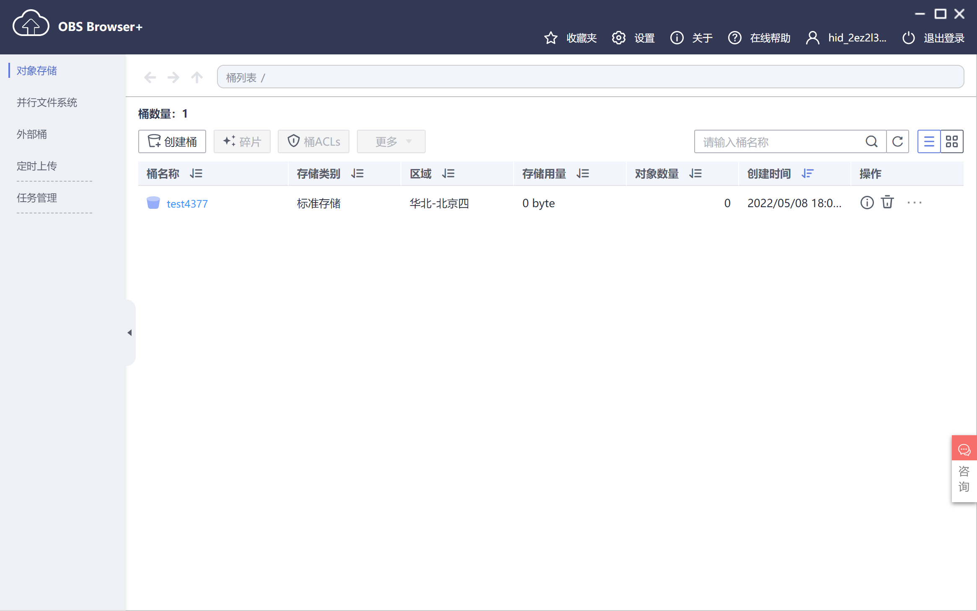
Task: Open the three-dot more actions menu
Action: (x=914, y=203)
